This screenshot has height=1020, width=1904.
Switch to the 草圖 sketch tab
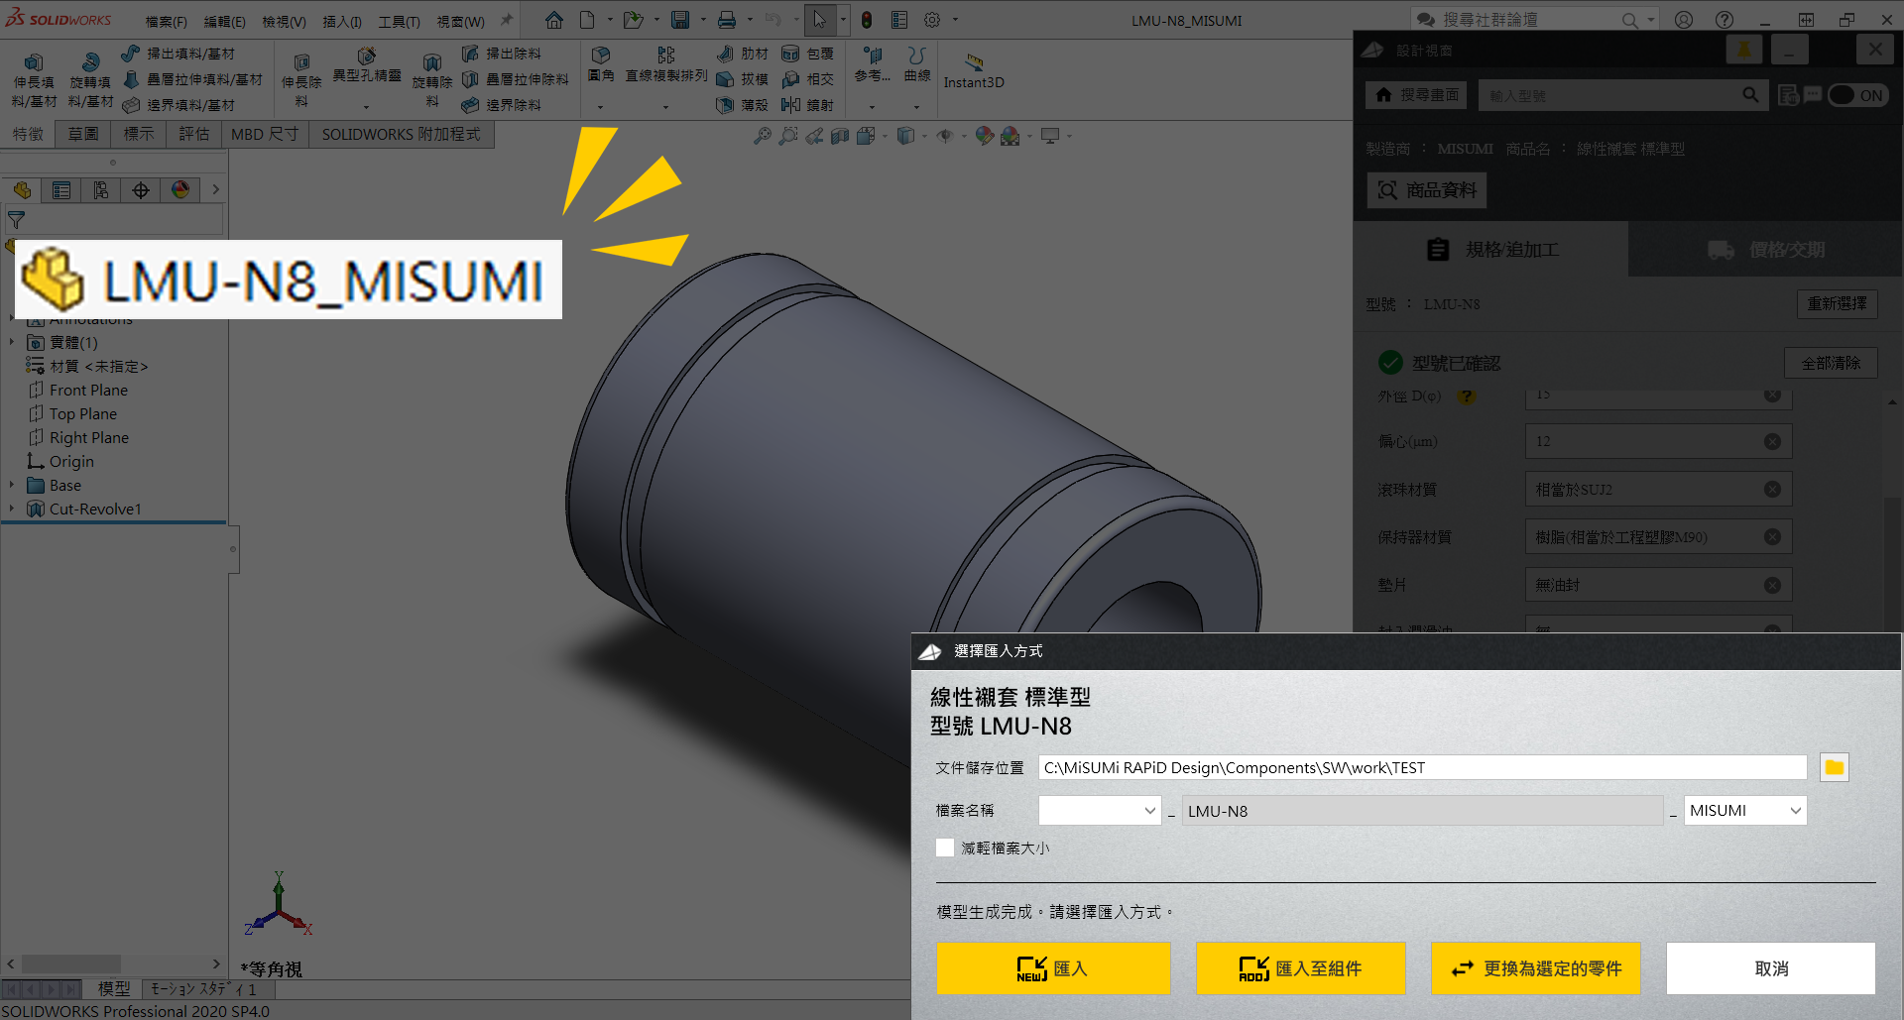83,134
